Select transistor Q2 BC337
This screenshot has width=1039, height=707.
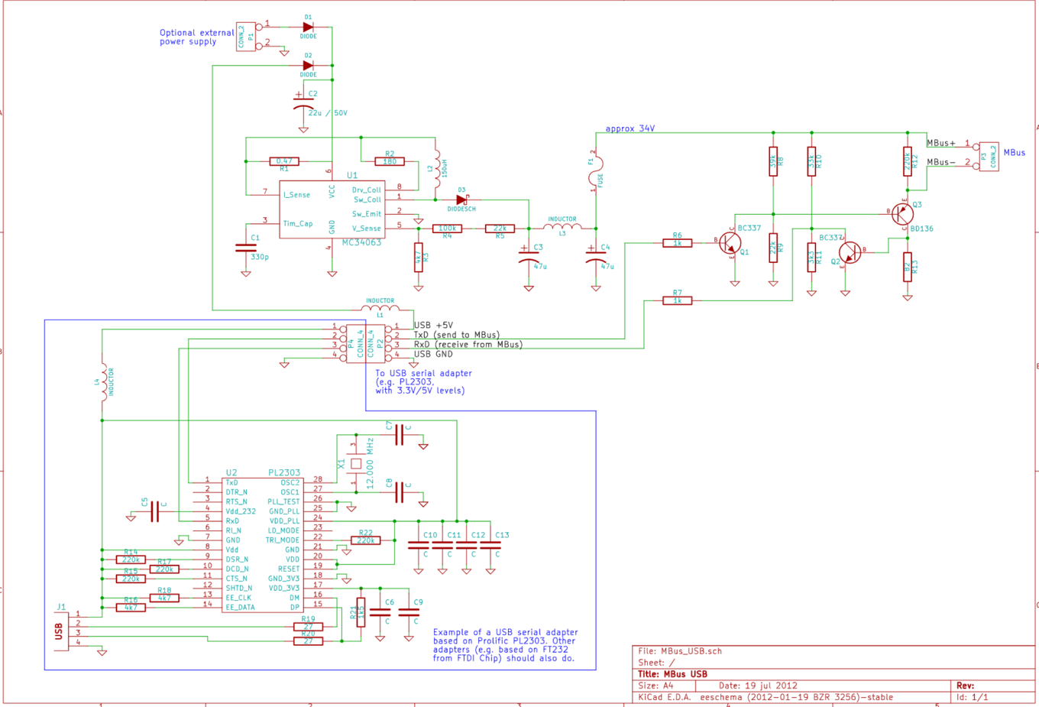[850, 252]
